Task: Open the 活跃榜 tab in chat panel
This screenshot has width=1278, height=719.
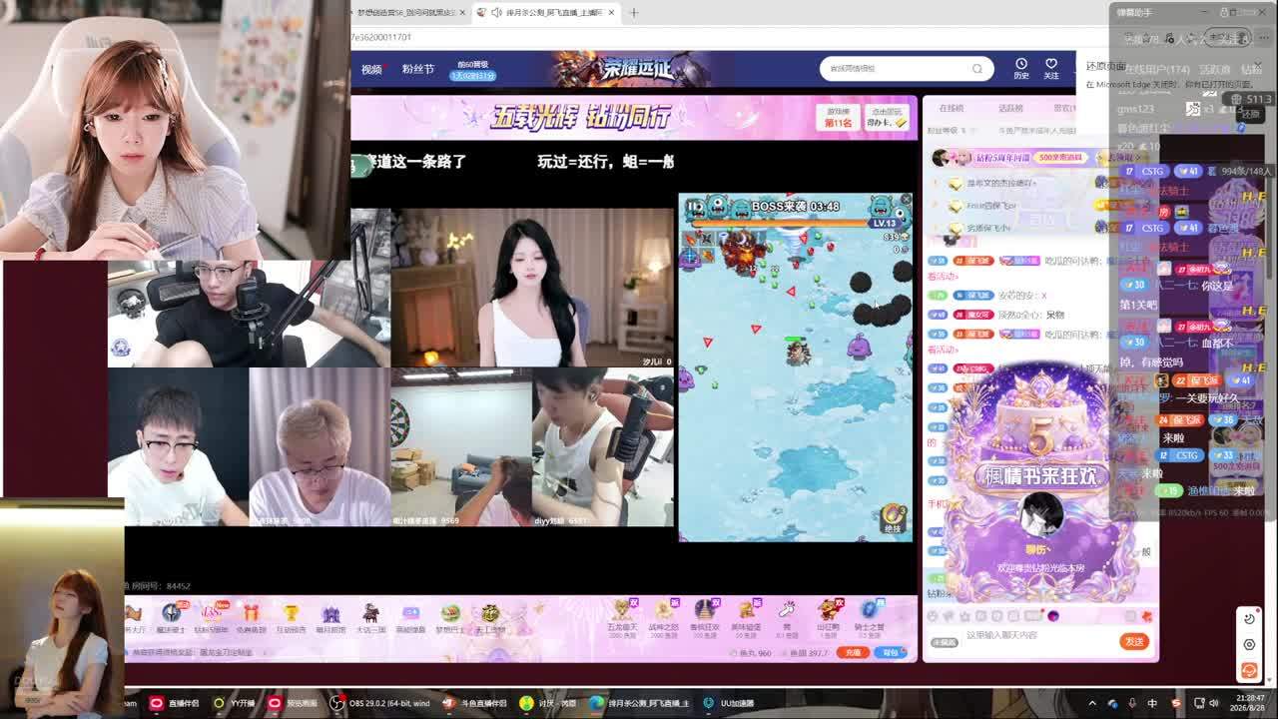Action: [1010, 108]
